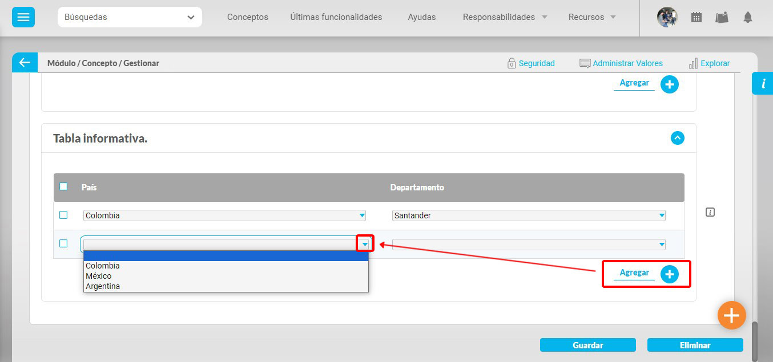Click the notifications bell icon
This screenshot has height=362, width=773.
pyautogui.click(x=748, y=17)
